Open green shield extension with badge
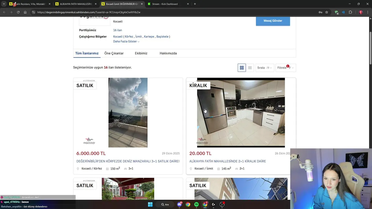 pos(337,12)
